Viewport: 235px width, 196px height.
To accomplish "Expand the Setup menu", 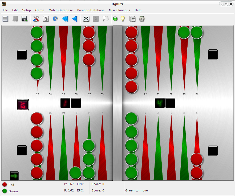I will tap(26, 10).
